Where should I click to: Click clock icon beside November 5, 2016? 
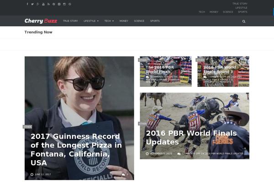[x=148, y=154]
